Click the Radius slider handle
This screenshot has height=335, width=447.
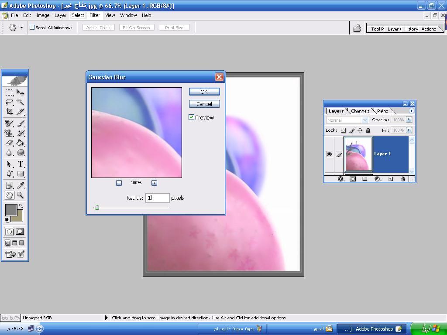point(96,207)
